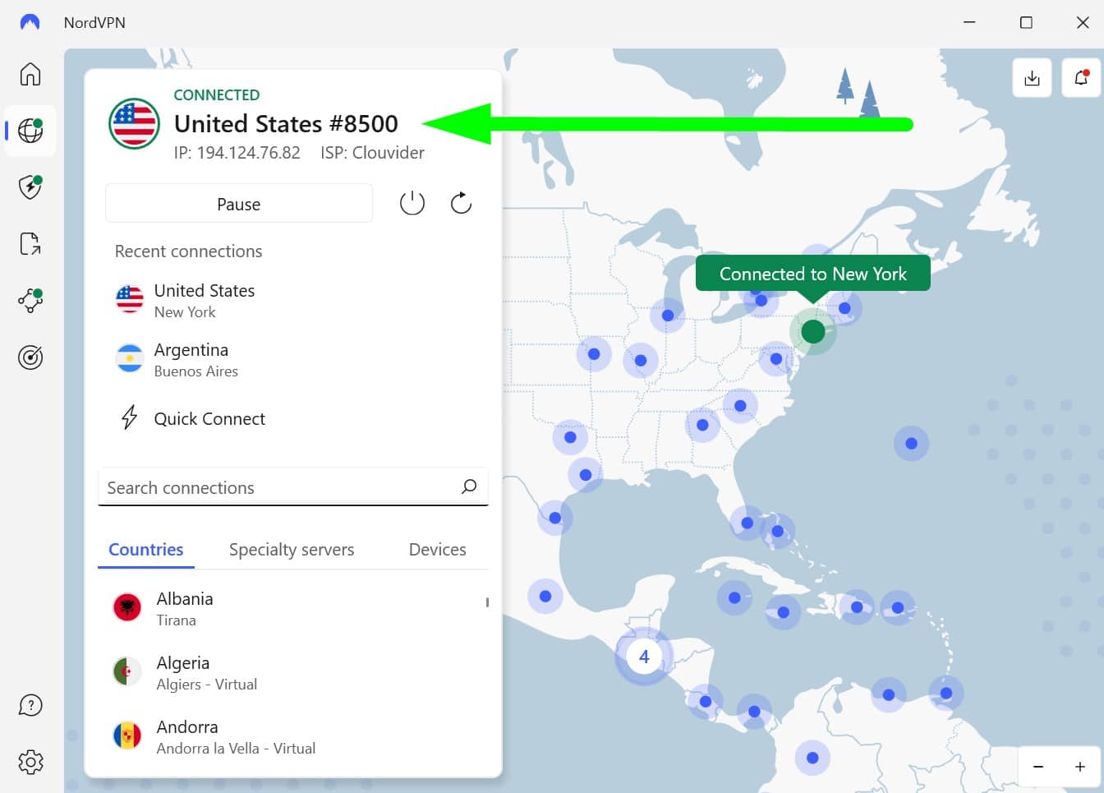Click the connected country flag beside United States #8500

[x=134, y=123]
